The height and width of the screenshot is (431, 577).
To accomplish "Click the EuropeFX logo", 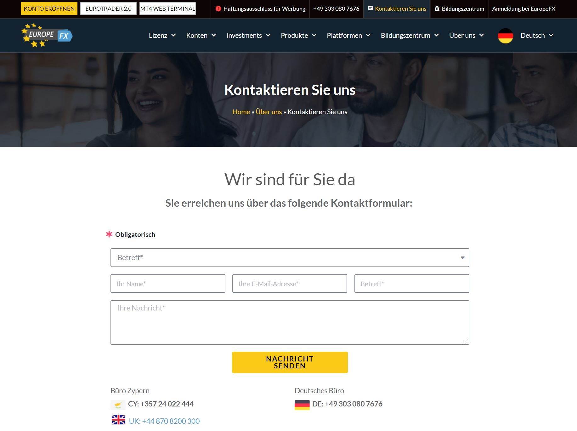I will tap(47, 35).
